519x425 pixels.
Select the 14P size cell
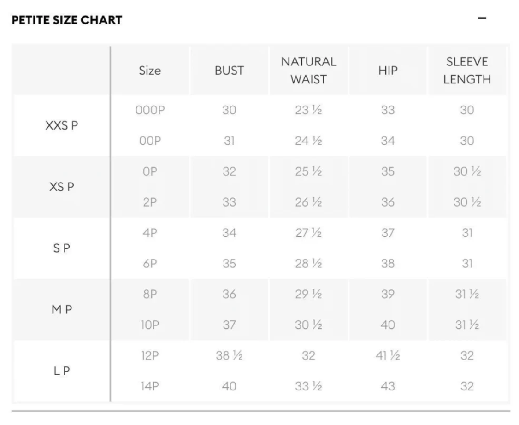click(x=150, y=386)
